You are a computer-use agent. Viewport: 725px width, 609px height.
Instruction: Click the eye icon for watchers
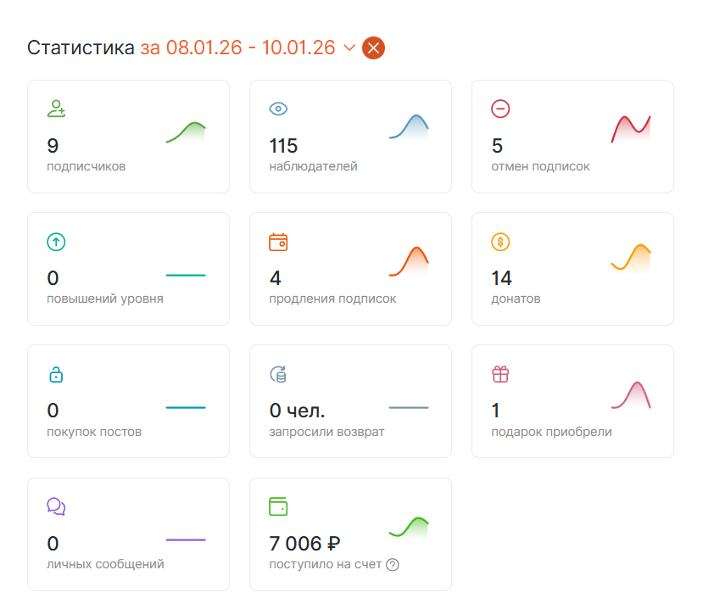(x=278, y=109)
